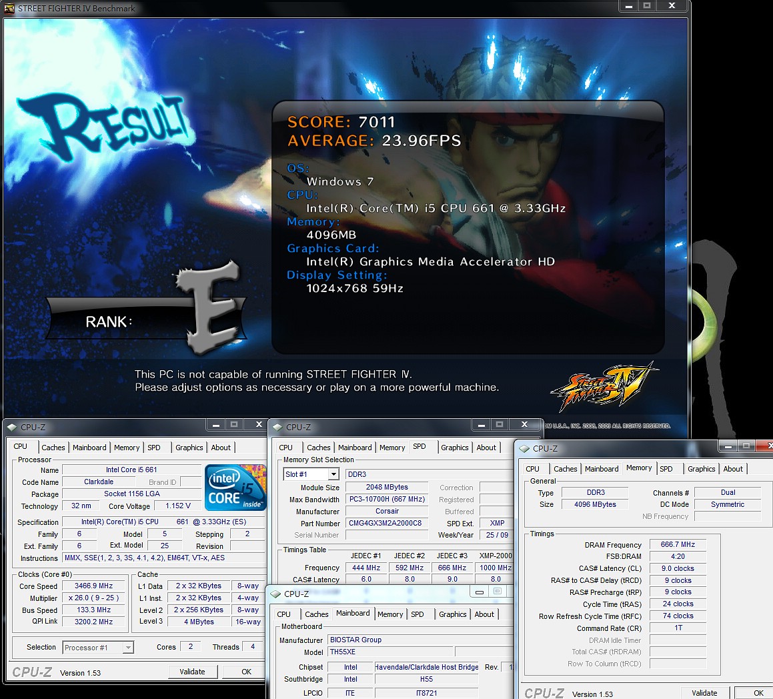Viewport: 773px width, 699px height.
Task: Select Mainboard tab in the Memory window
Action: [602, 469]
